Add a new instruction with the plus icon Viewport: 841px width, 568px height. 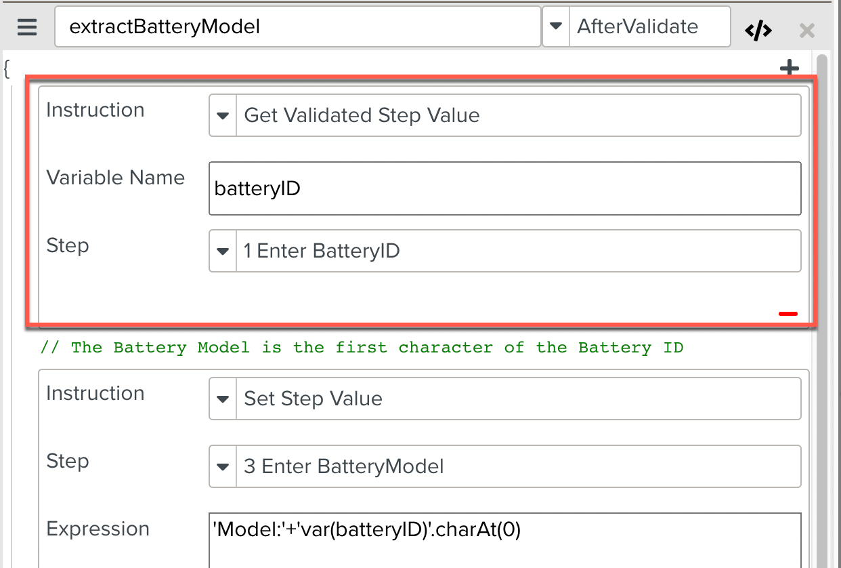(790, 68)
